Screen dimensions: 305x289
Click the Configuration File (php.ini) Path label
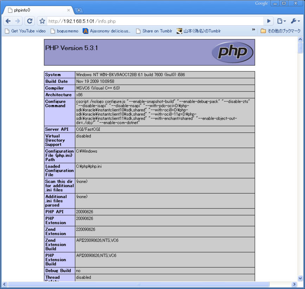click(x=59, y=155)
